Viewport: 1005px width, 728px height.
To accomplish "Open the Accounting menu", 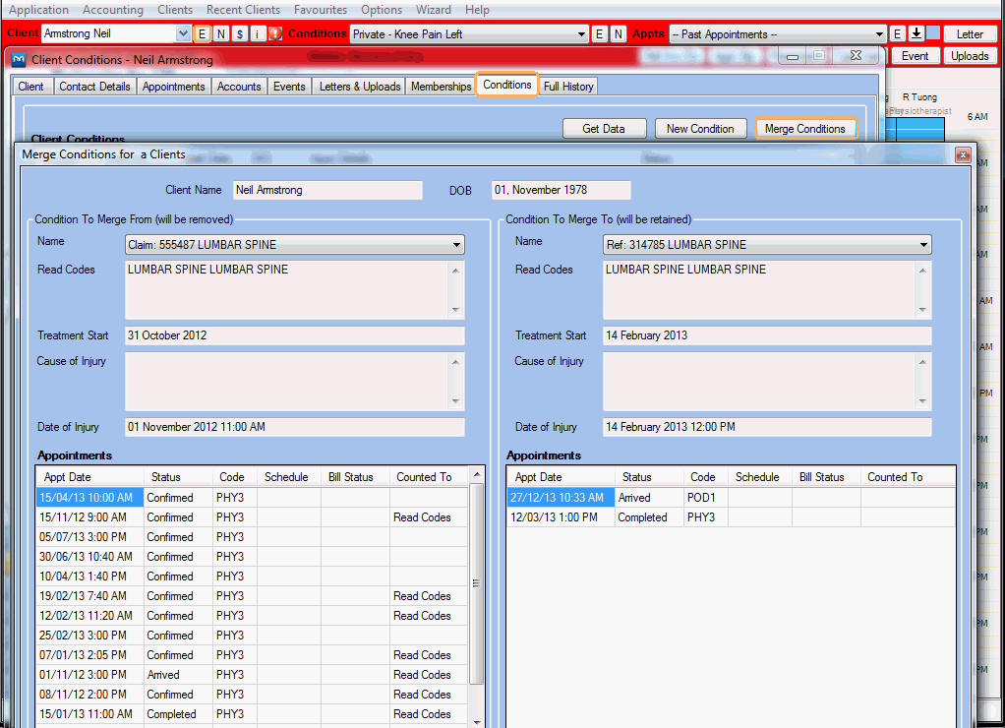I will 113,10.
